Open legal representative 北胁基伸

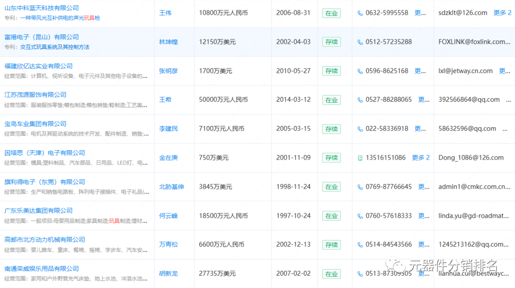point(172,187)
